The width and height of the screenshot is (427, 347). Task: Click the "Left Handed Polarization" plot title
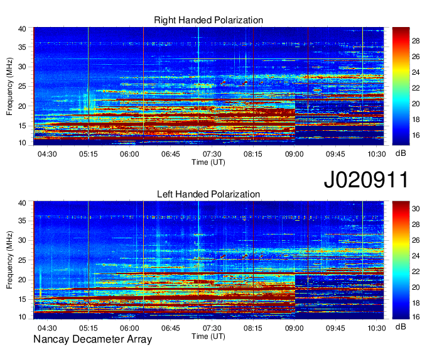[x=208, y=194]
